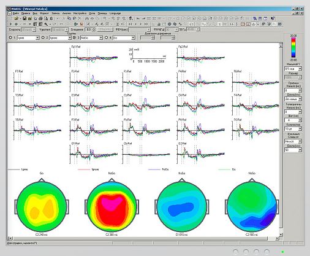Click the open folder toolbar icon
310x256 pixels.
coord(17,18)
